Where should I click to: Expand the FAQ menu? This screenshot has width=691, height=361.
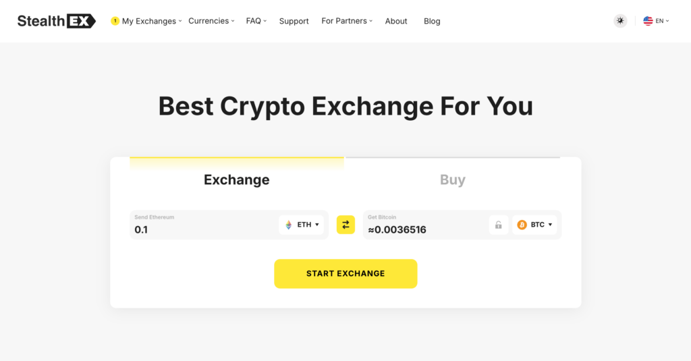pos(256,21)
